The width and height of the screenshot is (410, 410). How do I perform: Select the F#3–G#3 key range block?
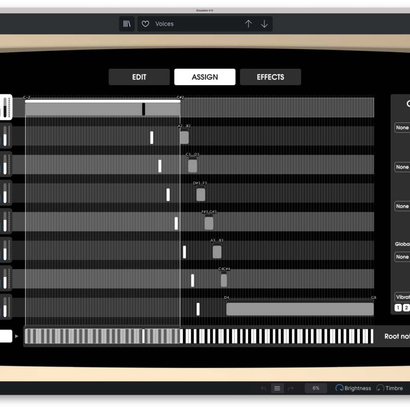coord(209,223)
